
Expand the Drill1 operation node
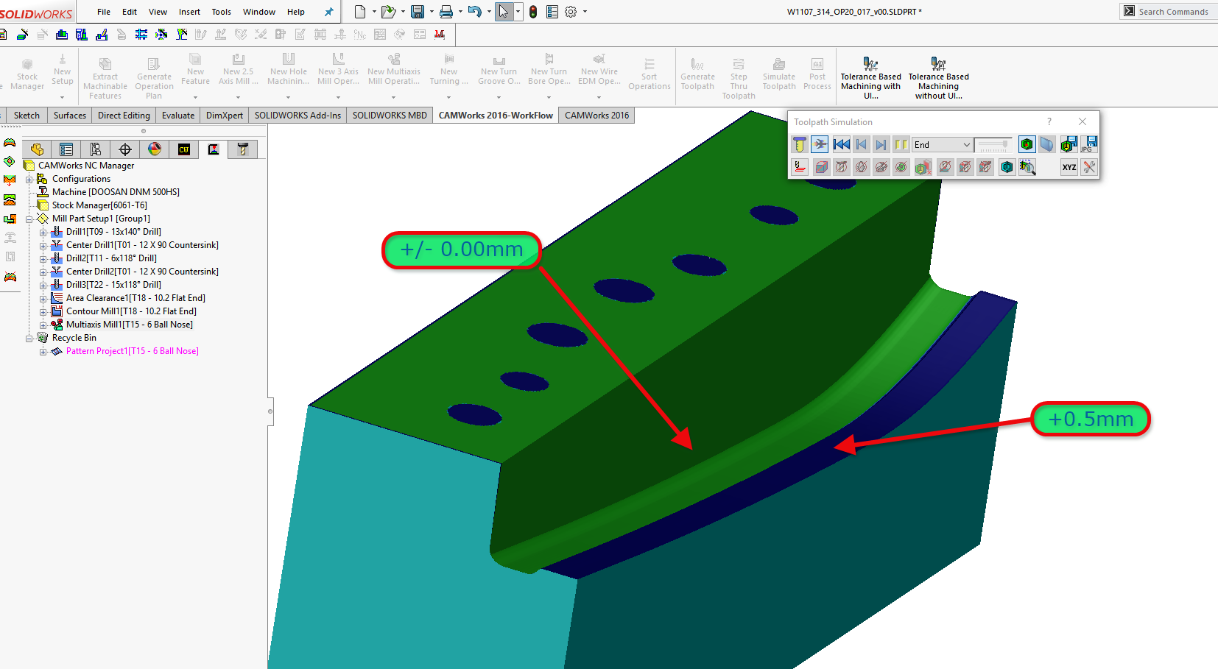(x=43, y=232)
